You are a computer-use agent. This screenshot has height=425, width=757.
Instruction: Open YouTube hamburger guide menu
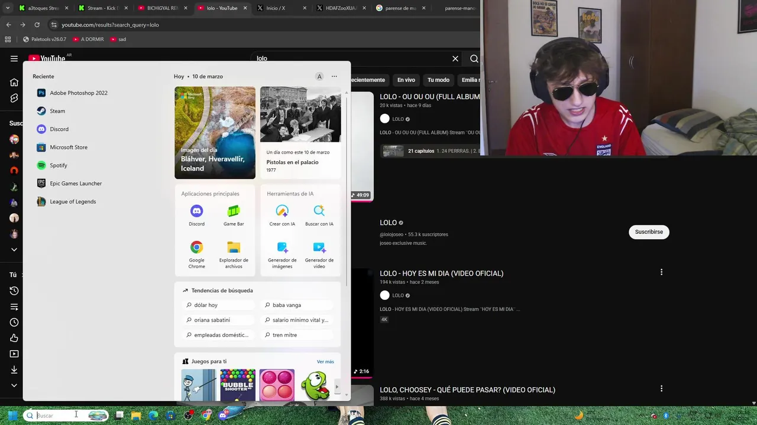[14, 58]
